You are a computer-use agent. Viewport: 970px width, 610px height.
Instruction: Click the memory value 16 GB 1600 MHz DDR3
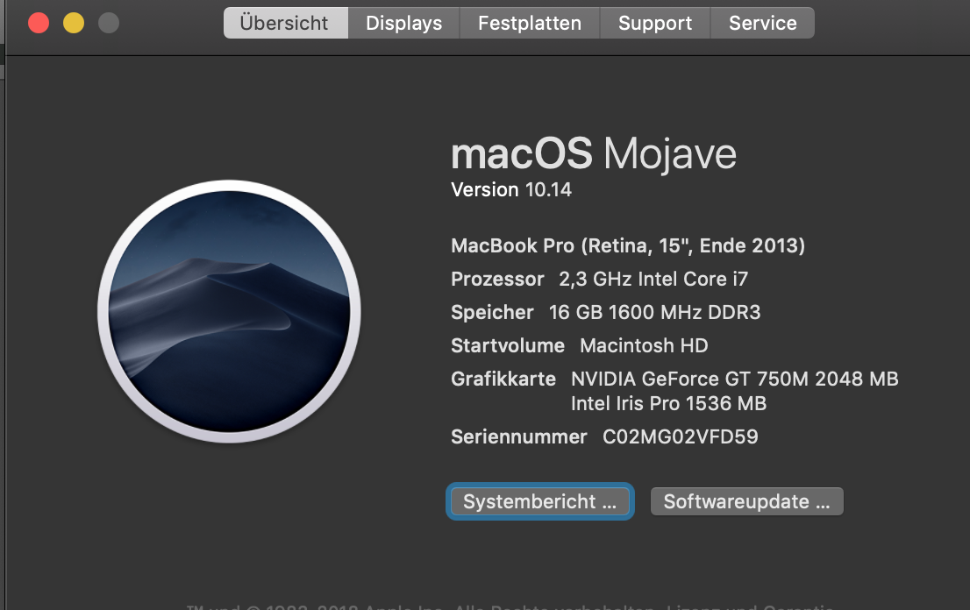point(654,313)
